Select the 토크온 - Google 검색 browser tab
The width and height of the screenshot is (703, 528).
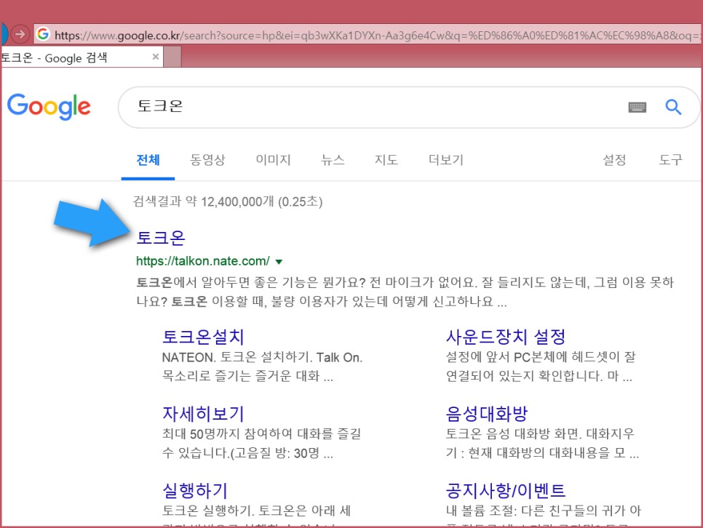[x=81, y=57]
